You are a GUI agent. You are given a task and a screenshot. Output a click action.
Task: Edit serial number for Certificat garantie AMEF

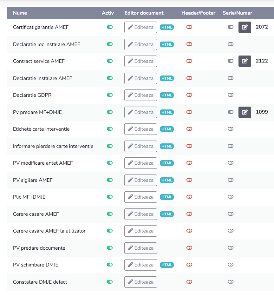coord(245,27)
